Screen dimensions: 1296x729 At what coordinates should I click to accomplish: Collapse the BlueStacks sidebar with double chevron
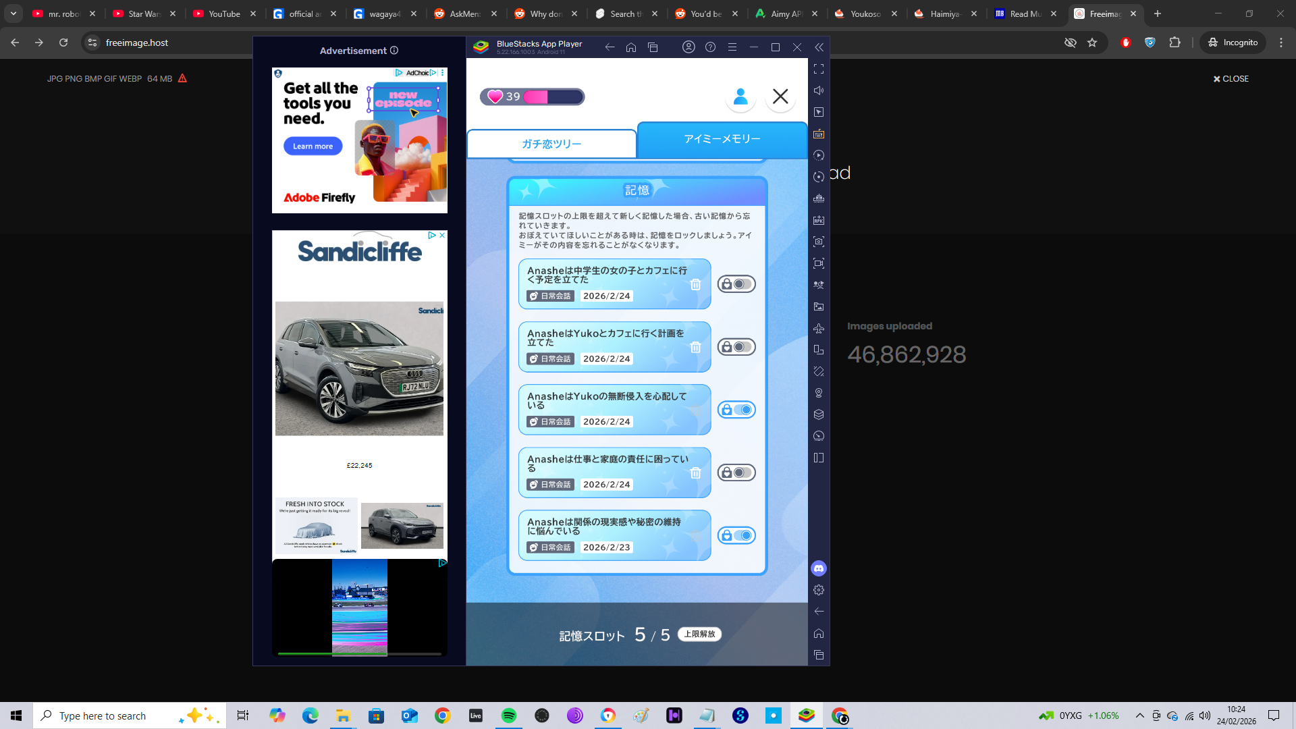pyautogui.click(x=819, y=47)
